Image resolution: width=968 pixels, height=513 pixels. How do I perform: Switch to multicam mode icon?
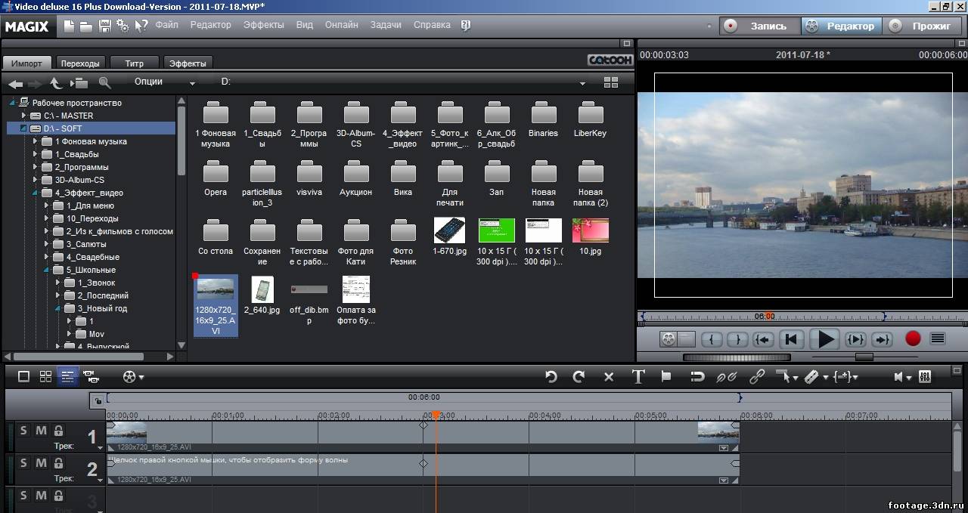click(x=91, y=376)
